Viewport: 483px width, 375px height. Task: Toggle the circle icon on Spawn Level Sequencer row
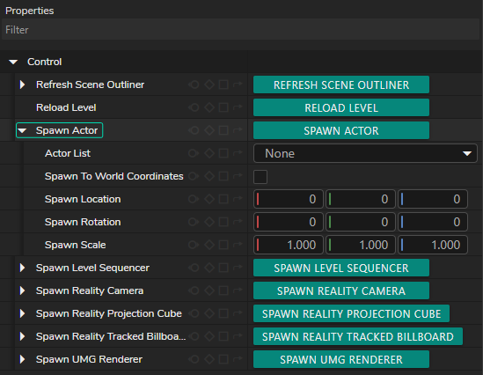click(194, 268)
